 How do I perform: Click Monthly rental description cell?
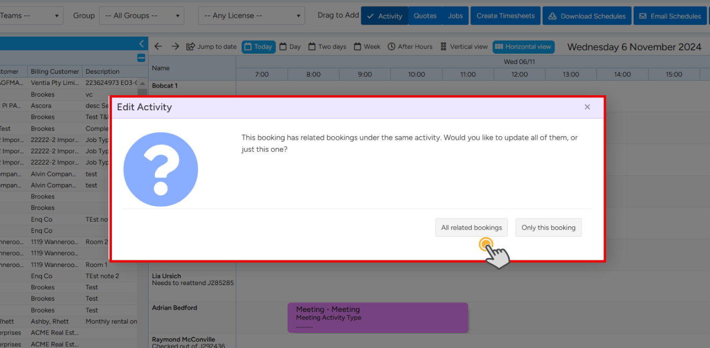(x=111, y=322)
